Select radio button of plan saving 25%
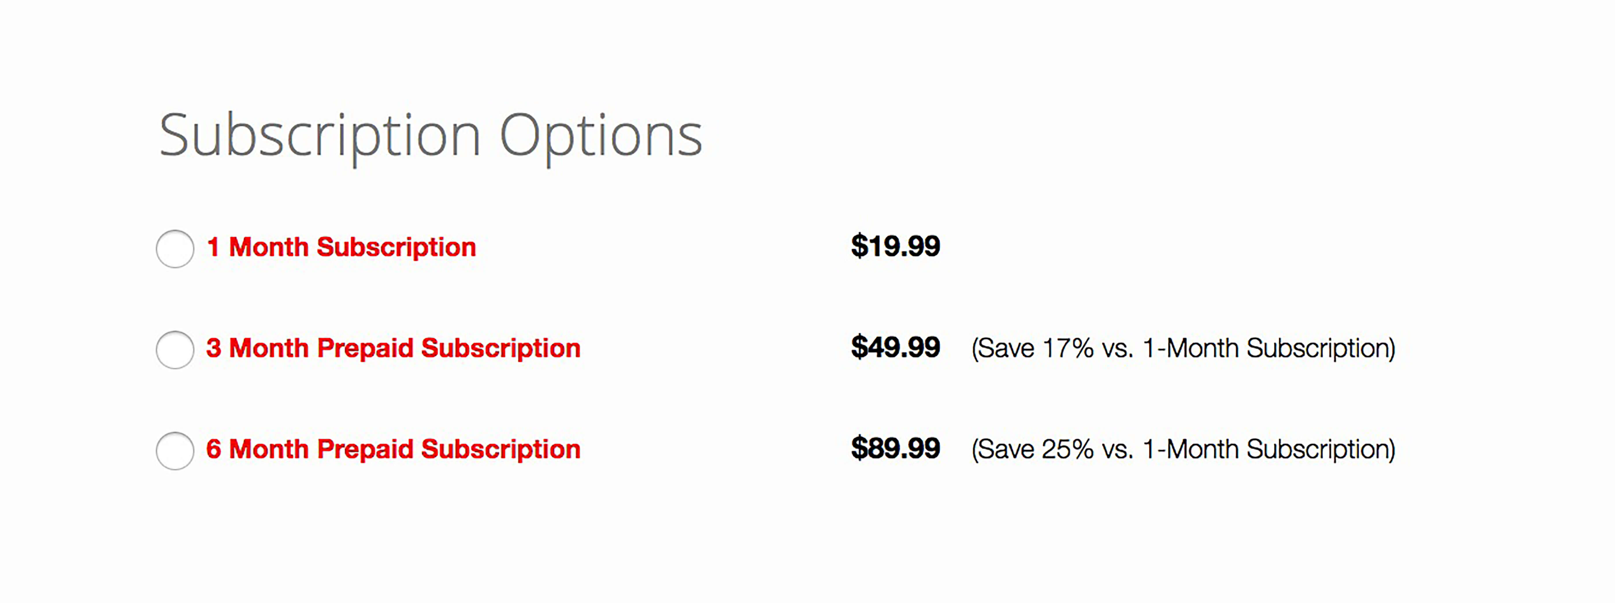Viewport: 1615px width, 603px height. tap(175, 450)
